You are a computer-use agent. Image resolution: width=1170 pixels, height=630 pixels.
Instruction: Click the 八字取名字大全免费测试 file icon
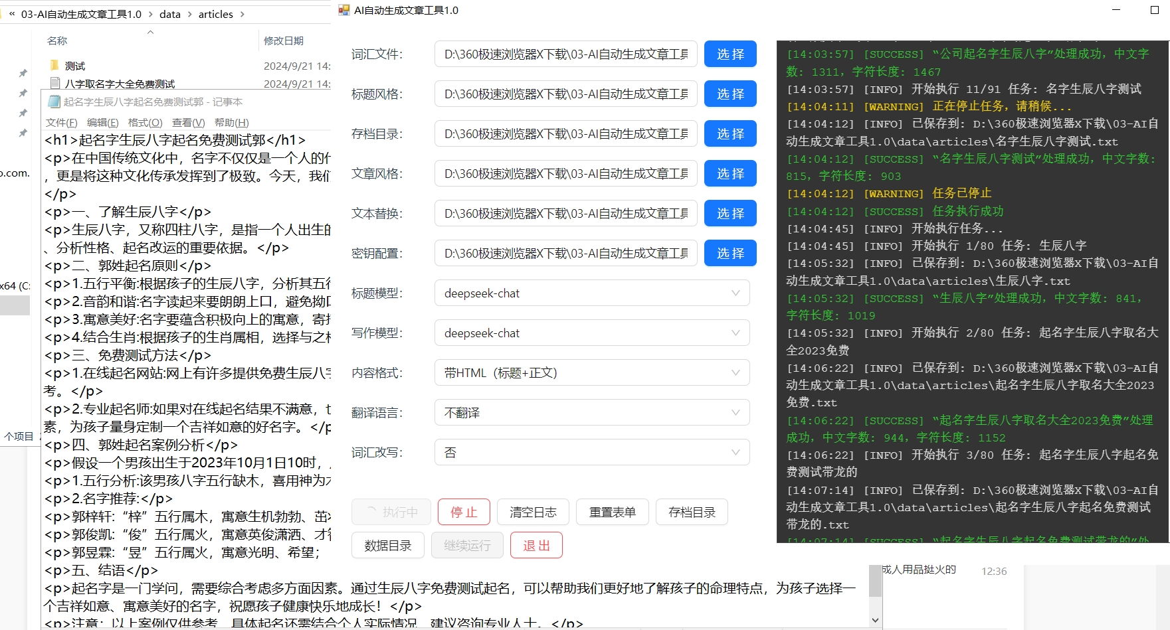(x=55, y=83)
